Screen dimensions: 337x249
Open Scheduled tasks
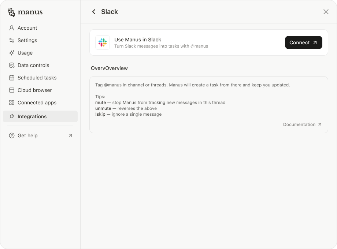[x=40, y=78]
